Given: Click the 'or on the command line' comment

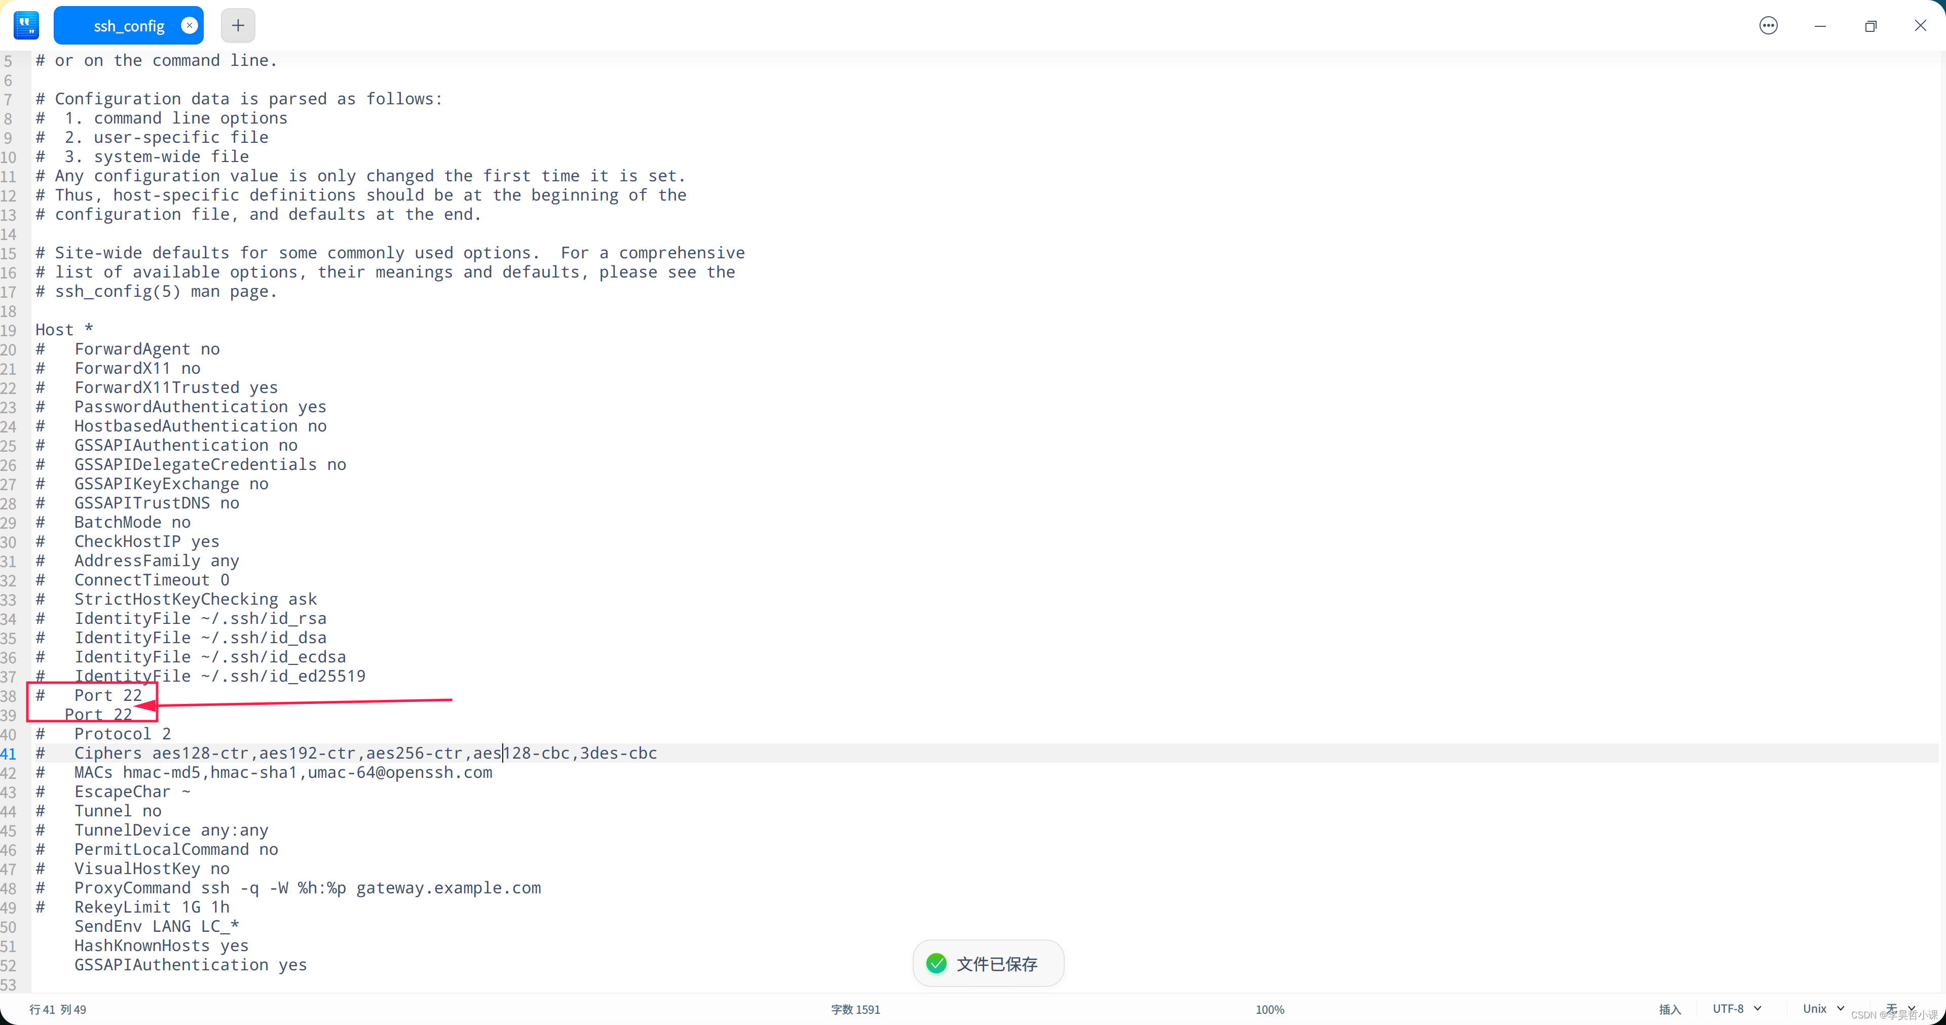Looking at the screenshot, I should 157,60.
